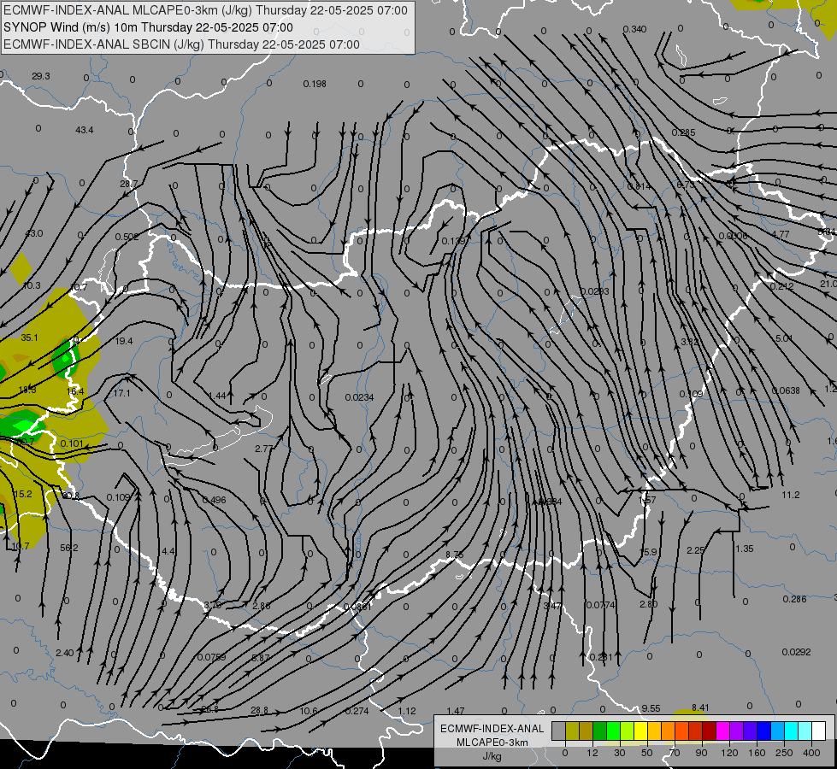Click the map value '56.2'

(x=69, y=548)
